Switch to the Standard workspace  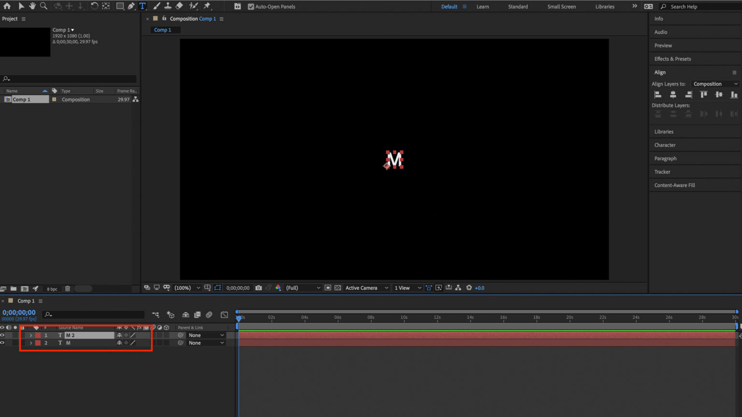517,6
